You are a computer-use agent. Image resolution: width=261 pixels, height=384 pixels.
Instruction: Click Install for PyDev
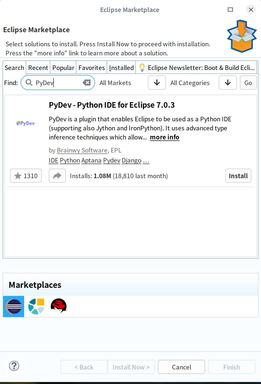[238, 176]
